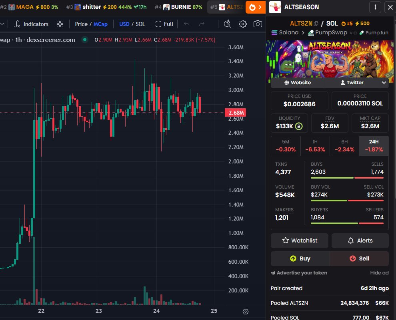Select SOL chart currency
The width and height of the screenshot is (396, 320).
tap(140, 24)
